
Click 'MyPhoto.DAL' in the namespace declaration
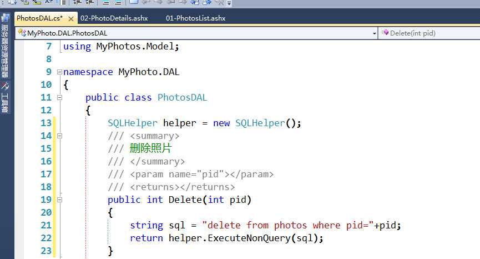(x=149, y=72)
